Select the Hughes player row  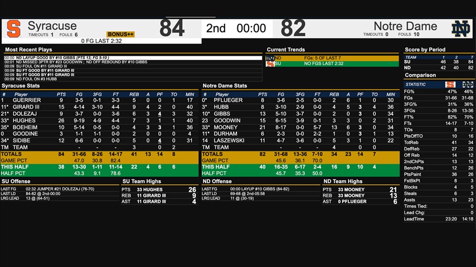[99, 120]
